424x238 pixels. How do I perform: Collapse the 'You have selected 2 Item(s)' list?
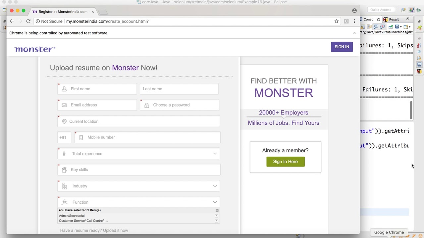[x=217, y=211]
